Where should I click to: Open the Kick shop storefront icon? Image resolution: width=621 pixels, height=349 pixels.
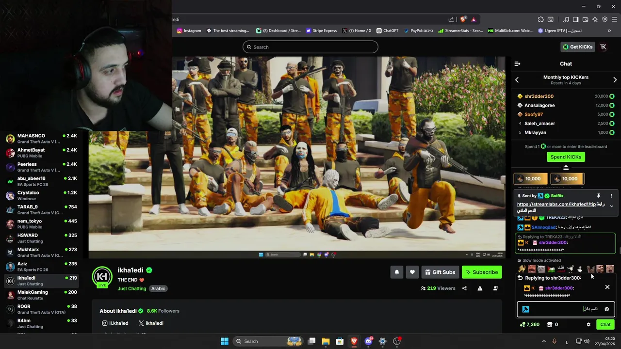[550, 325]
